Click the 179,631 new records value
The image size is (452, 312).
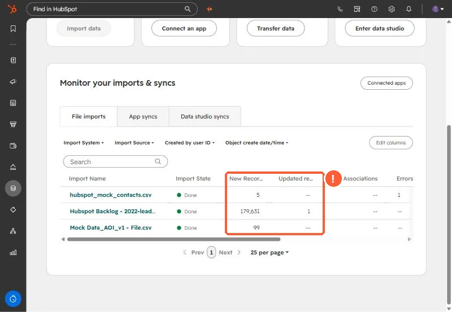250,211
